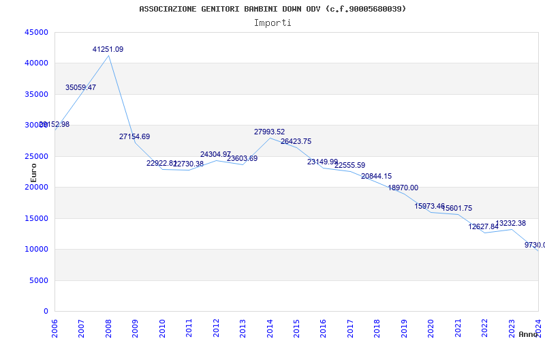The width and height of the screenshot is (545, 341).
Task: Click the y-axis tick 25000
Action: [x=37, y=156]
